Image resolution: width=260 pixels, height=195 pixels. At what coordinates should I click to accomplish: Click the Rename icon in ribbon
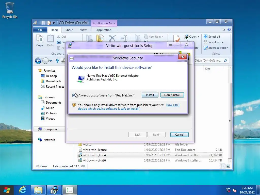[x=124, y=38]
